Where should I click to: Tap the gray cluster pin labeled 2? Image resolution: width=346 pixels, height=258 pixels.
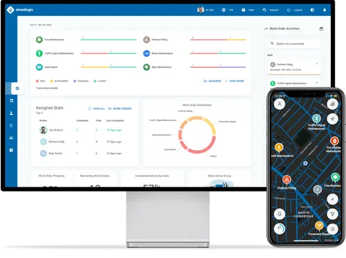pyautogui.click(x=318, y=190)
